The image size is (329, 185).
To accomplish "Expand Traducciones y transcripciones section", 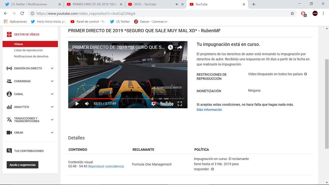I will [52, 120].
